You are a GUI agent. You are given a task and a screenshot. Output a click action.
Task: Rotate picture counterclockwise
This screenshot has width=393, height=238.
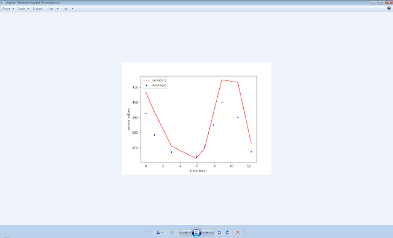219,232
